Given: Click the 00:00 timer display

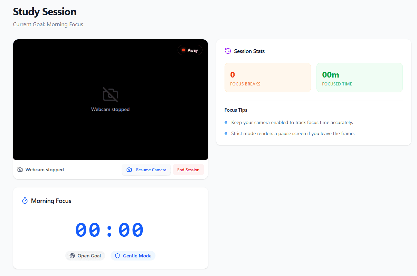Looking at the screenshot, I should click(109, 229).
